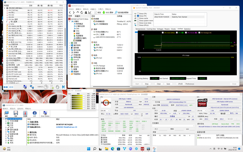Screen dimensions: 243x152
Task: Switch to the Temperatures tab
Action: pyautogui.click(x=140, y=29)
